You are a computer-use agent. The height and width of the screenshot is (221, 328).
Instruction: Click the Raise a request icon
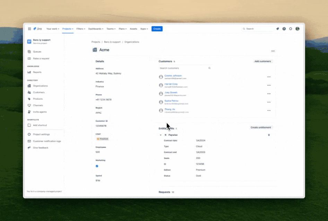(29, 59)
